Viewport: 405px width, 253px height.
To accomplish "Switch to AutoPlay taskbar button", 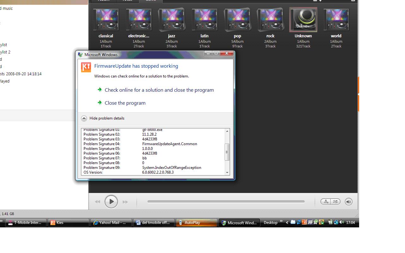I will [196, 223].
